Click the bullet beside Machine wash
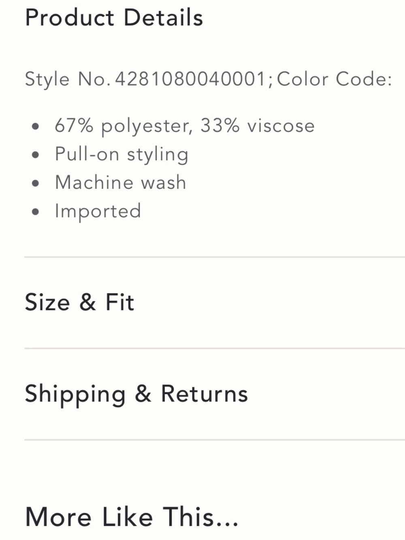The width and height of the screenshot is (405, 540). 36,183
